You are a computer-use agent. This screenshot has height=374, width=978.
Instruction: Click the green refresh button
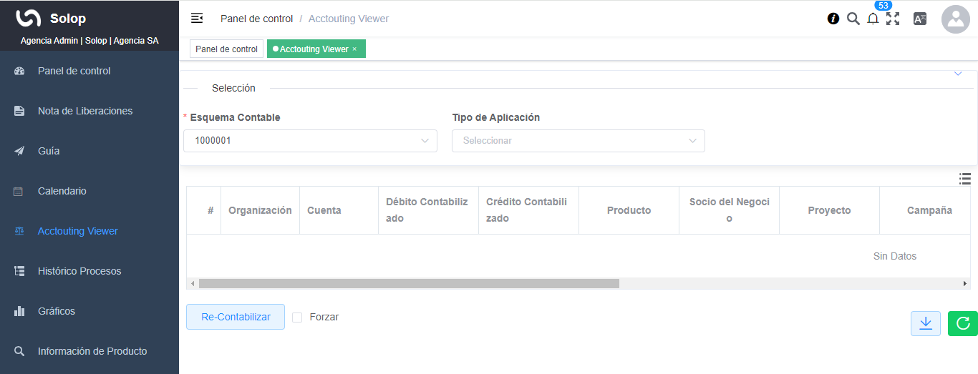tap(962, 323)
